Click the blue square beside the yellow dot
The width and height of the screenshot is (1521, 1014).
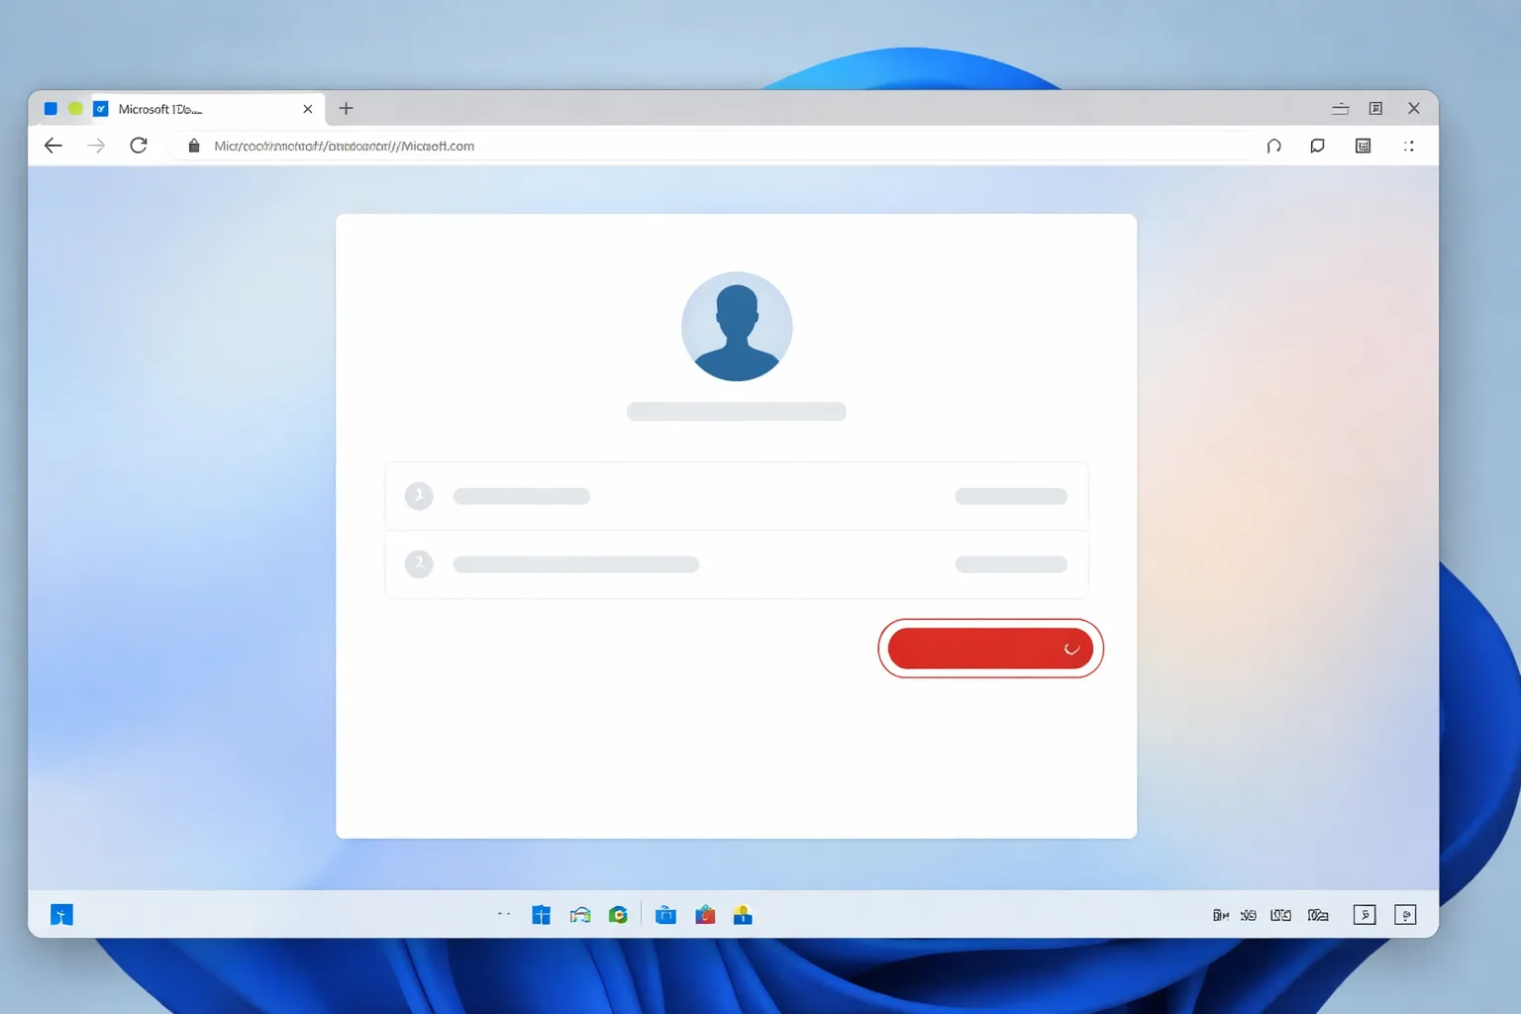51,109
